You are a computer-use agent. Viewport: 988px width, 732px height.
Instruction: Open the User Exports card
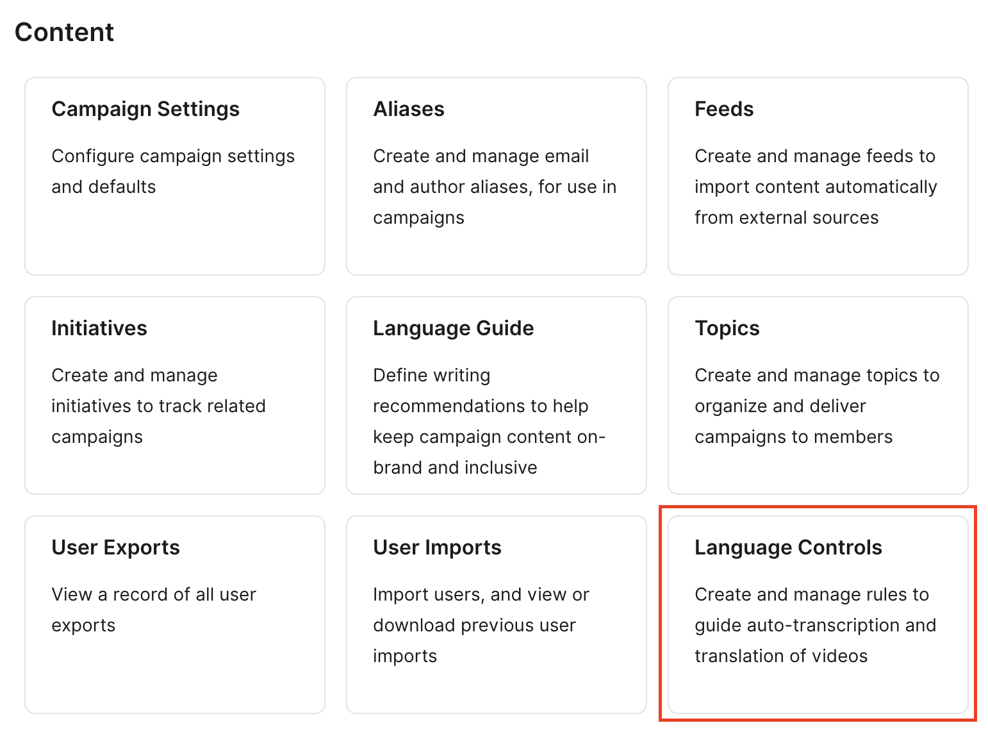point(175,615)
